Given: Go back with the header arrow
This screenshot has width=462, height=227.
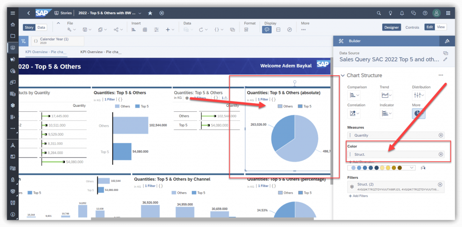Looking at the screenshot, I should point(28,13).
